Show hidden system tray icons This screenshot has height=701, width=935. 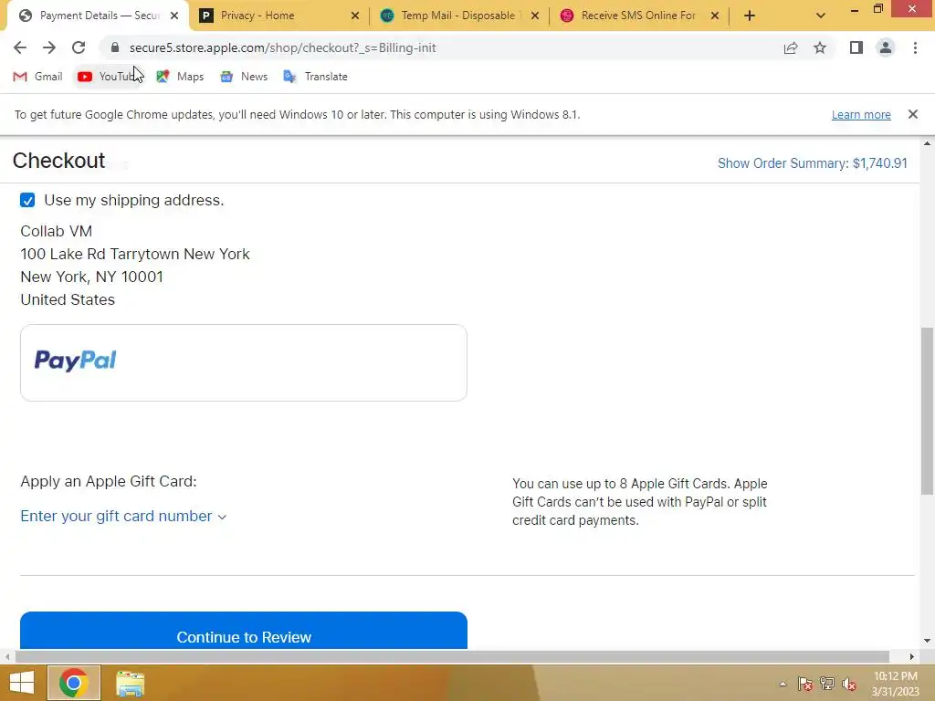click(x=783, y=684)
